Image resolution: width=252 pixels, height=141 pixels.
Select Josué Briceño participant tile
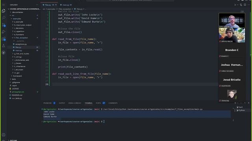(x=232, y=80)
